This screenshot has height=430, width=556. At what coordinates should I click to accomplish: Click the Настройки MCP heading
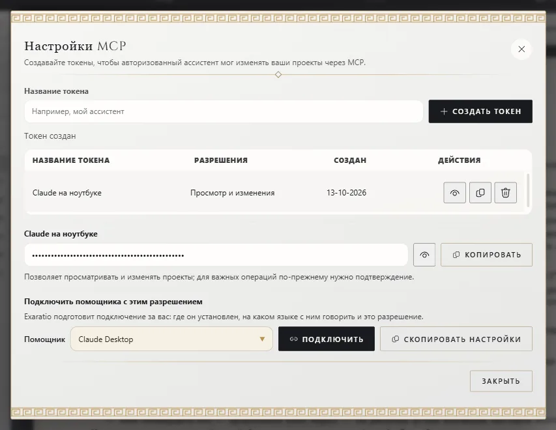[75, 46]
